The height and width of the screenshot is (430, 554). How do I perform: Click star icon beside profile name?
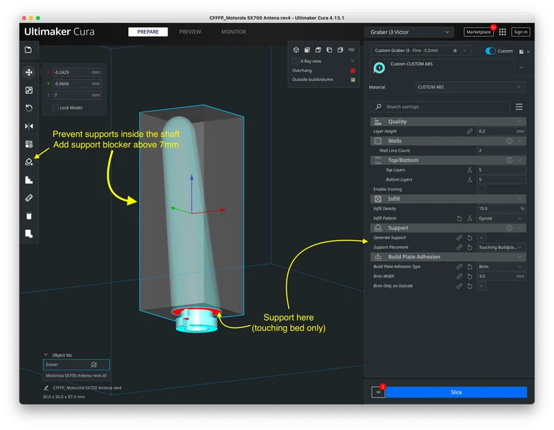(x=455, y=51)
